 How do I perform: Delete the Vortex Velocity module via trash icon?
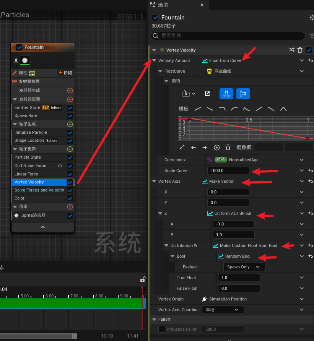coord(300,50)
